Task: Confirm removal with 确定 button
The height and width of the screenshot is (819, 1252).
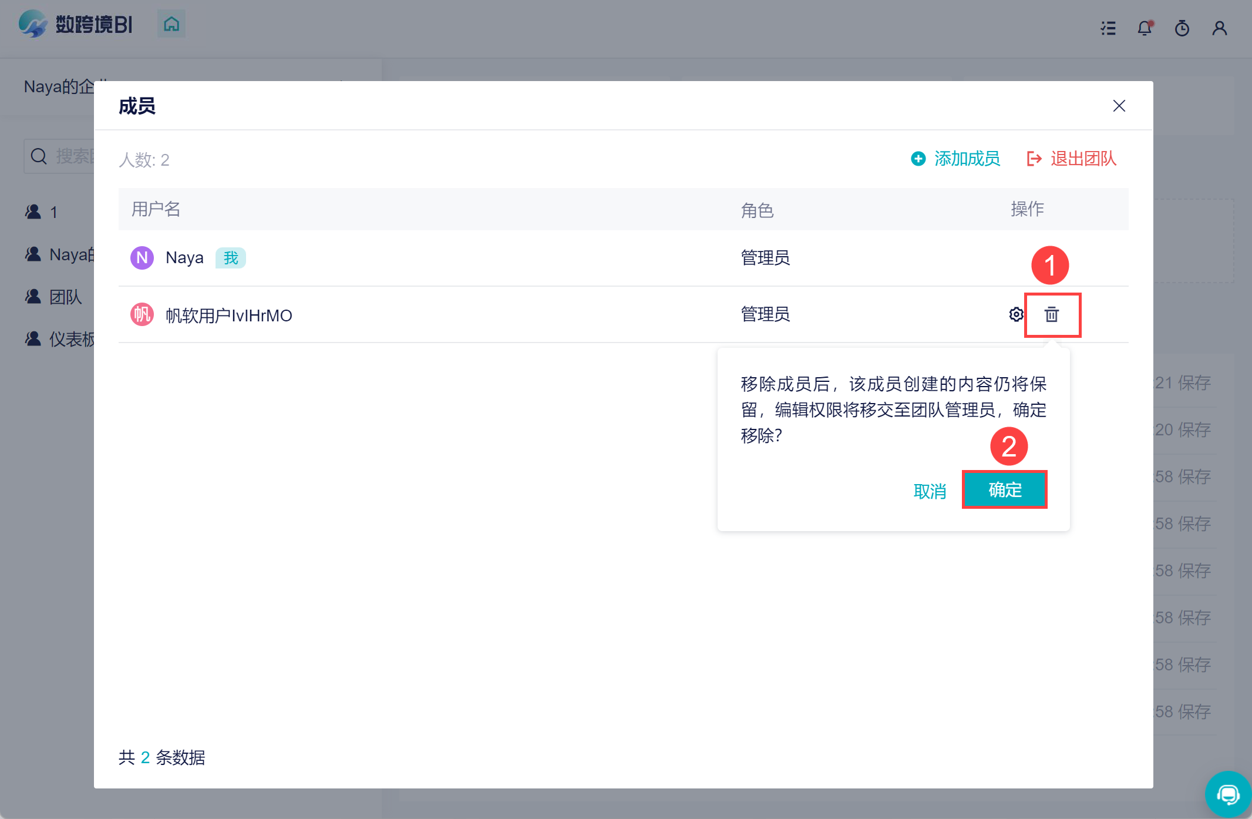Action: coord(1004,489)
